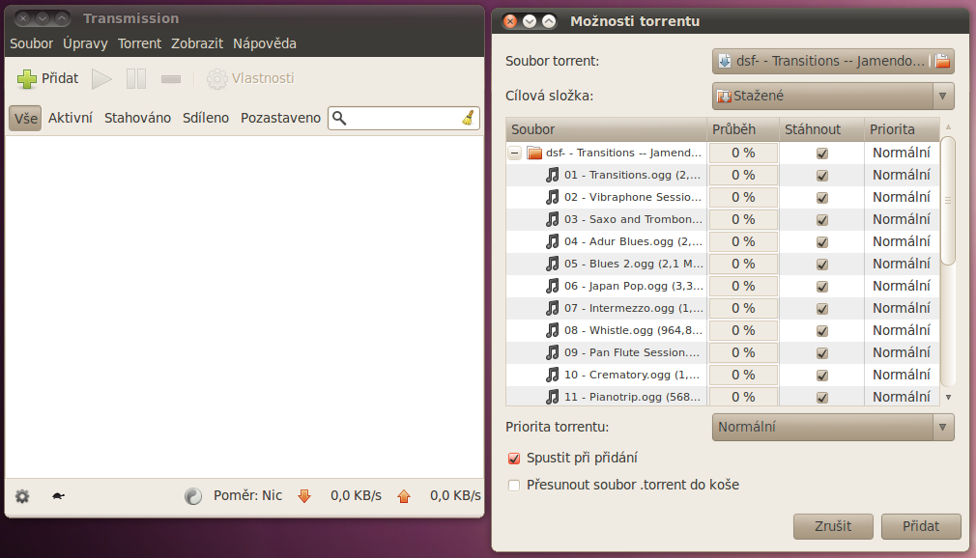Change priority of 08 - Whistle.ogg row
Viewport: 976px width, 558px height.
point(902,330)
